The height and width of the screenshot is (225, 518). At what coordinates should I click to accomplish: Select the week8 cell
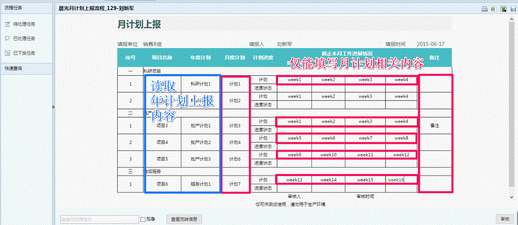401,138
